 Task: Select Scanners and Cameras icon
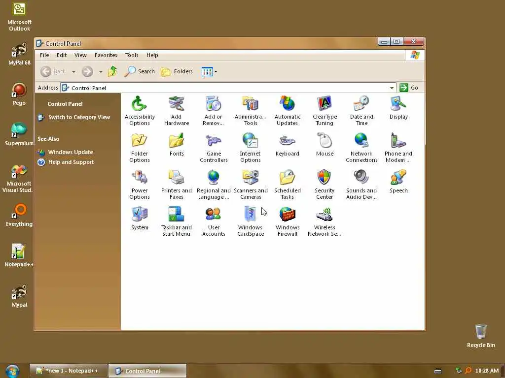pos(251,185)
